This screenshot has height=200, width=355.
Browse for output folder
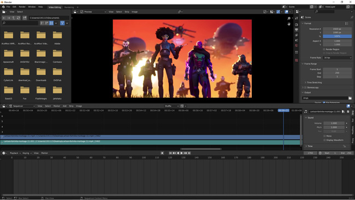(350, 98)
